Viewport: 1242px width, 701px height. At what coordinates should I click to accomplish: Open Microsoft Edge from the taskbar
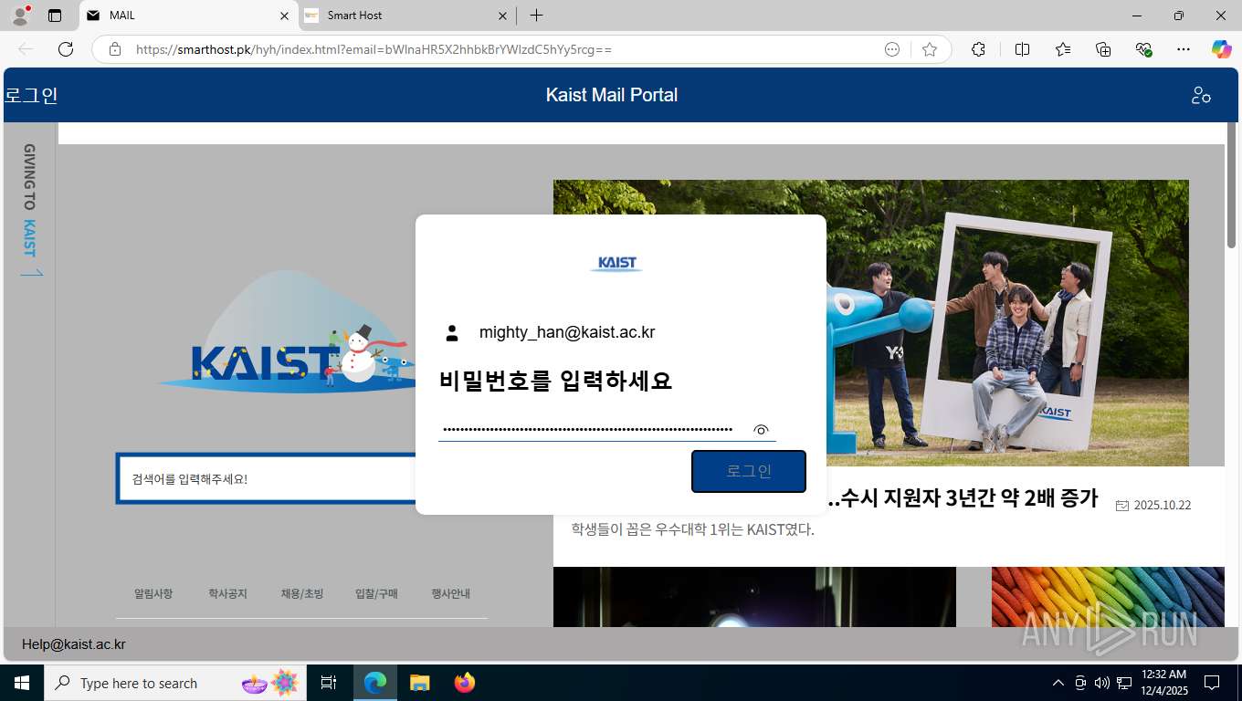[x=375, y=683]
